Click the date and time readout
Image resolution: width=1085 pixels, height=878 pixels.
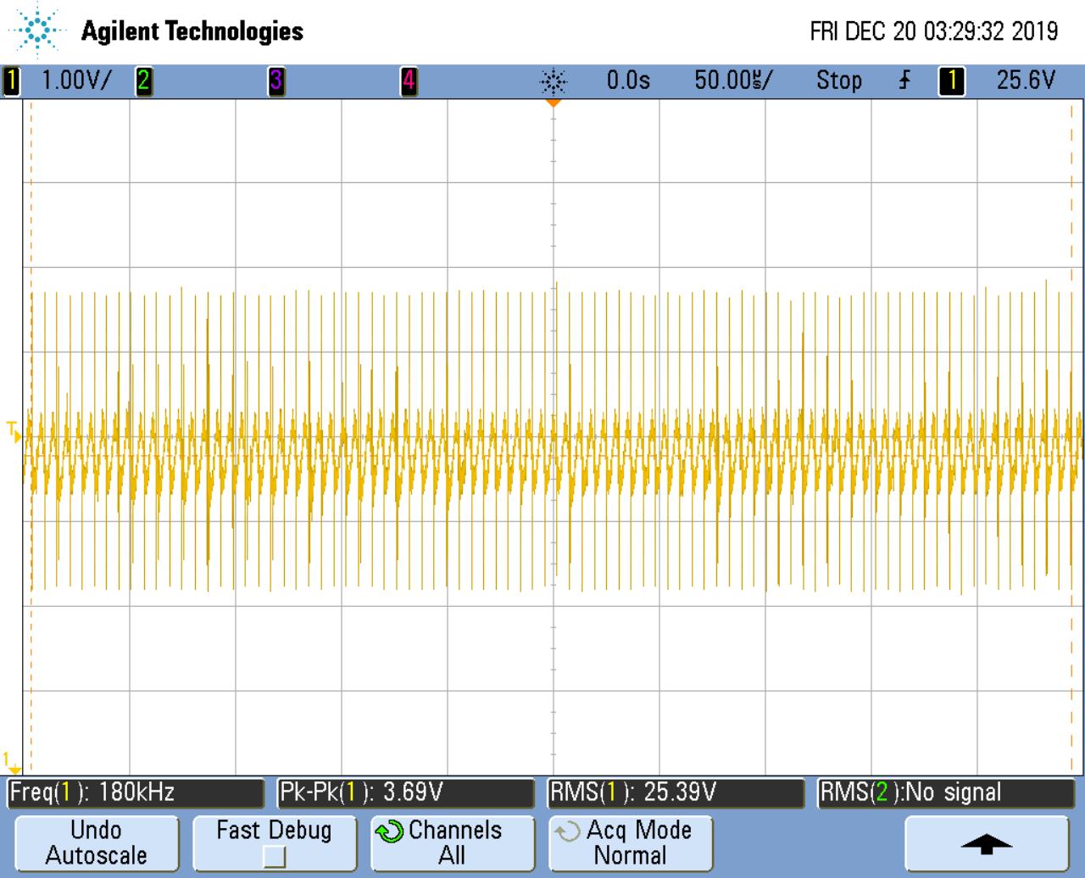pos(934,31)
